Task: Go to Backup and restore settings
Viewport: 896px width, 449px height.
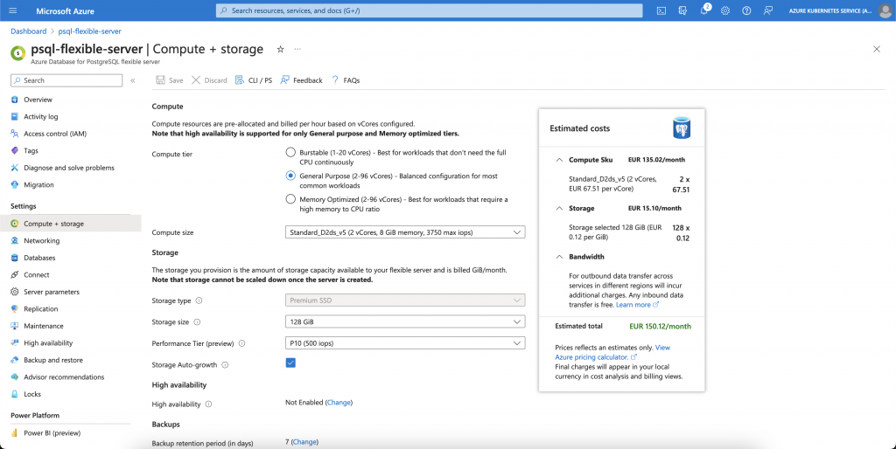Action: [x=52, y=360]
